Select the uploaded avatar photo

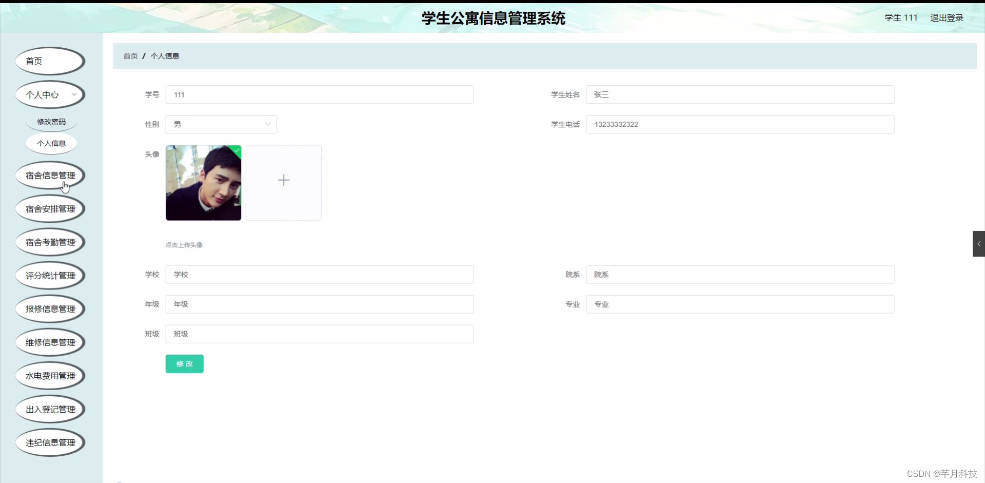(x=203, y=183)
